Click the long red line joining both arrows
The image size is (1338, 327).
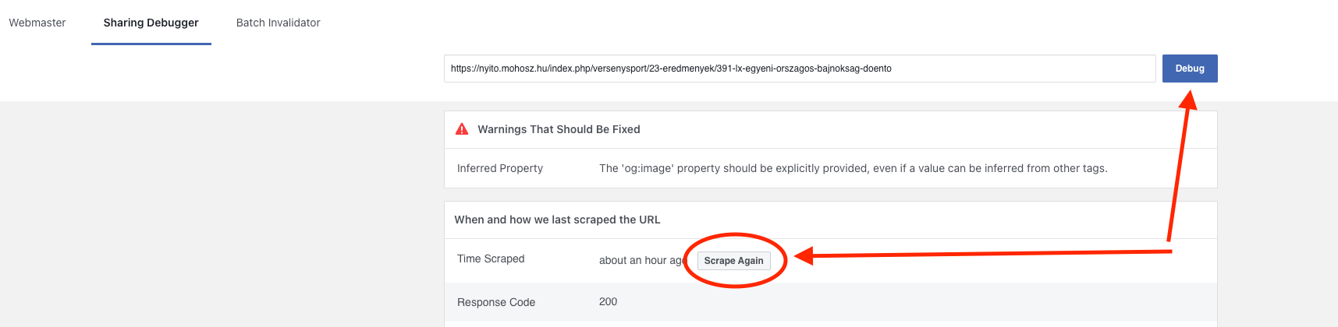point(991,253)
